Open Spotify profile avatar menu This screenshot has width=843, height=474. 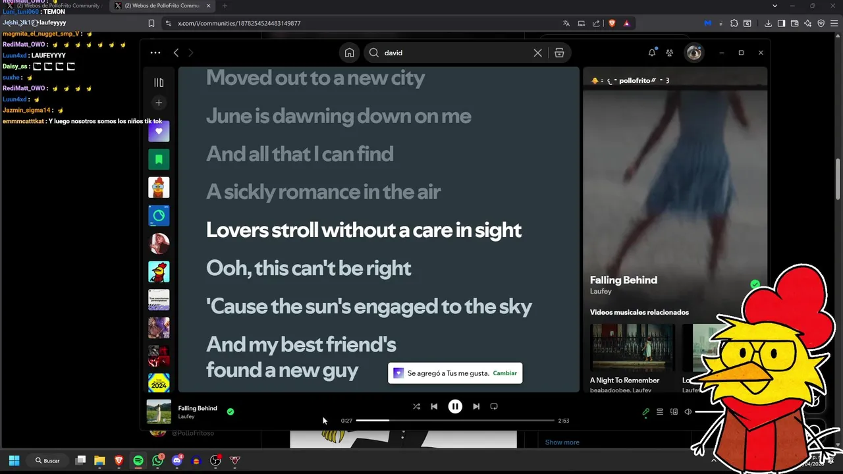(x=694, y=53)
